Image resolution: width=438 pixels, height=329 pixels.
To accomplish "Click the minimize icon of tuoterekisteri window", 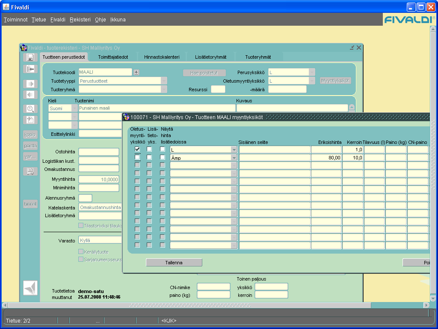I will (352, 48).
